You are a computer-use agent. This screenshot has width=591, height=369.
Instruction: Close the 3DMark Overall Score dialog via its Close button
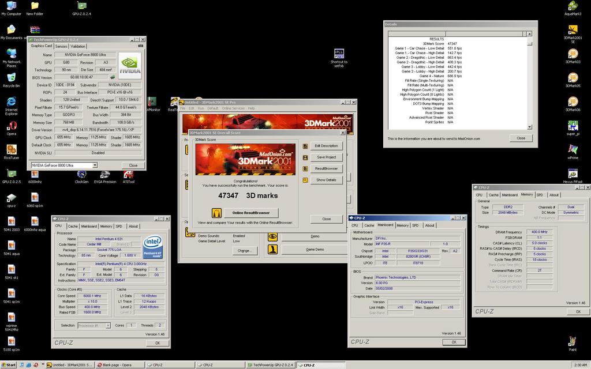pyautogui.click(x=327, y=219)
